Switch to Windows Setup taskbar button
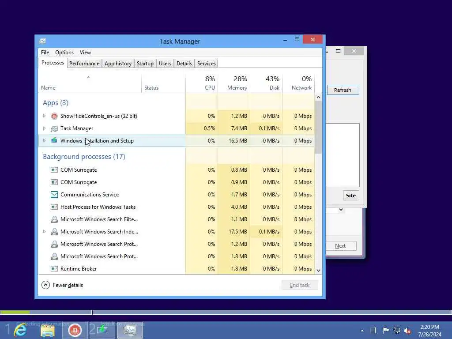Image resolution: width=452 pixels, height=339 pixels. point(102,330)
